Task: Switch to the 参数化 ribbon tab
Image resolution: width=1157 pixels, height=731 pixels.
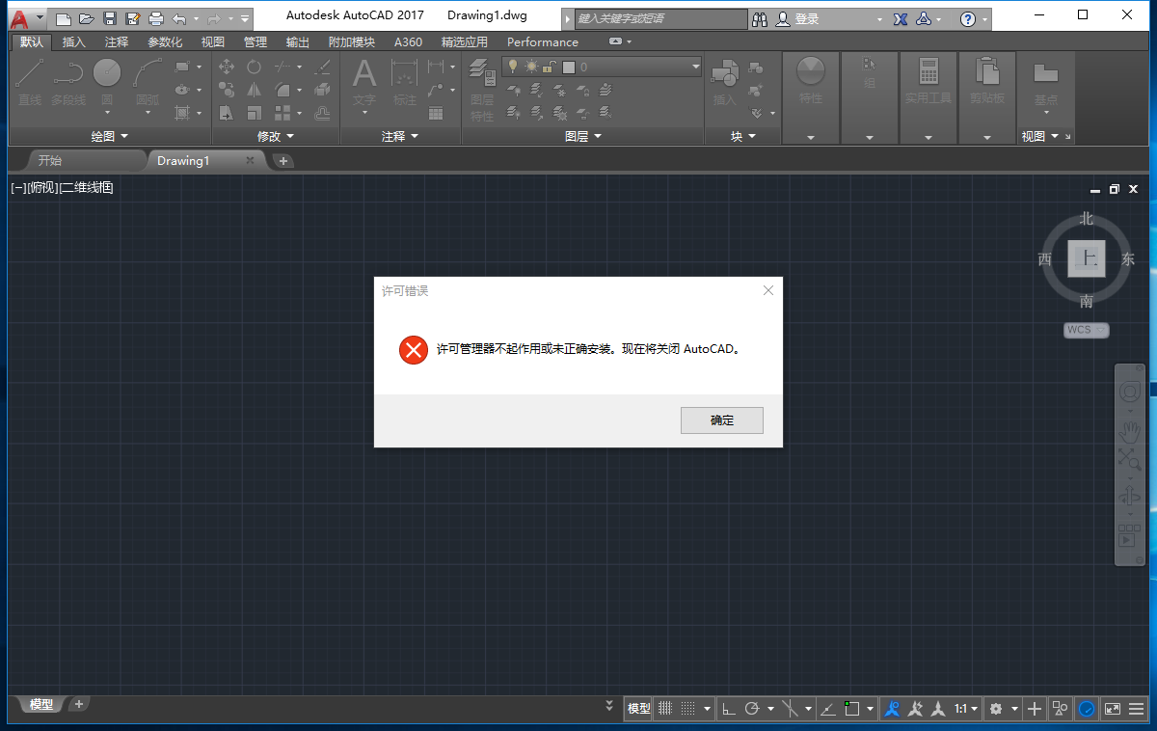Action: (x=165, y=41)
